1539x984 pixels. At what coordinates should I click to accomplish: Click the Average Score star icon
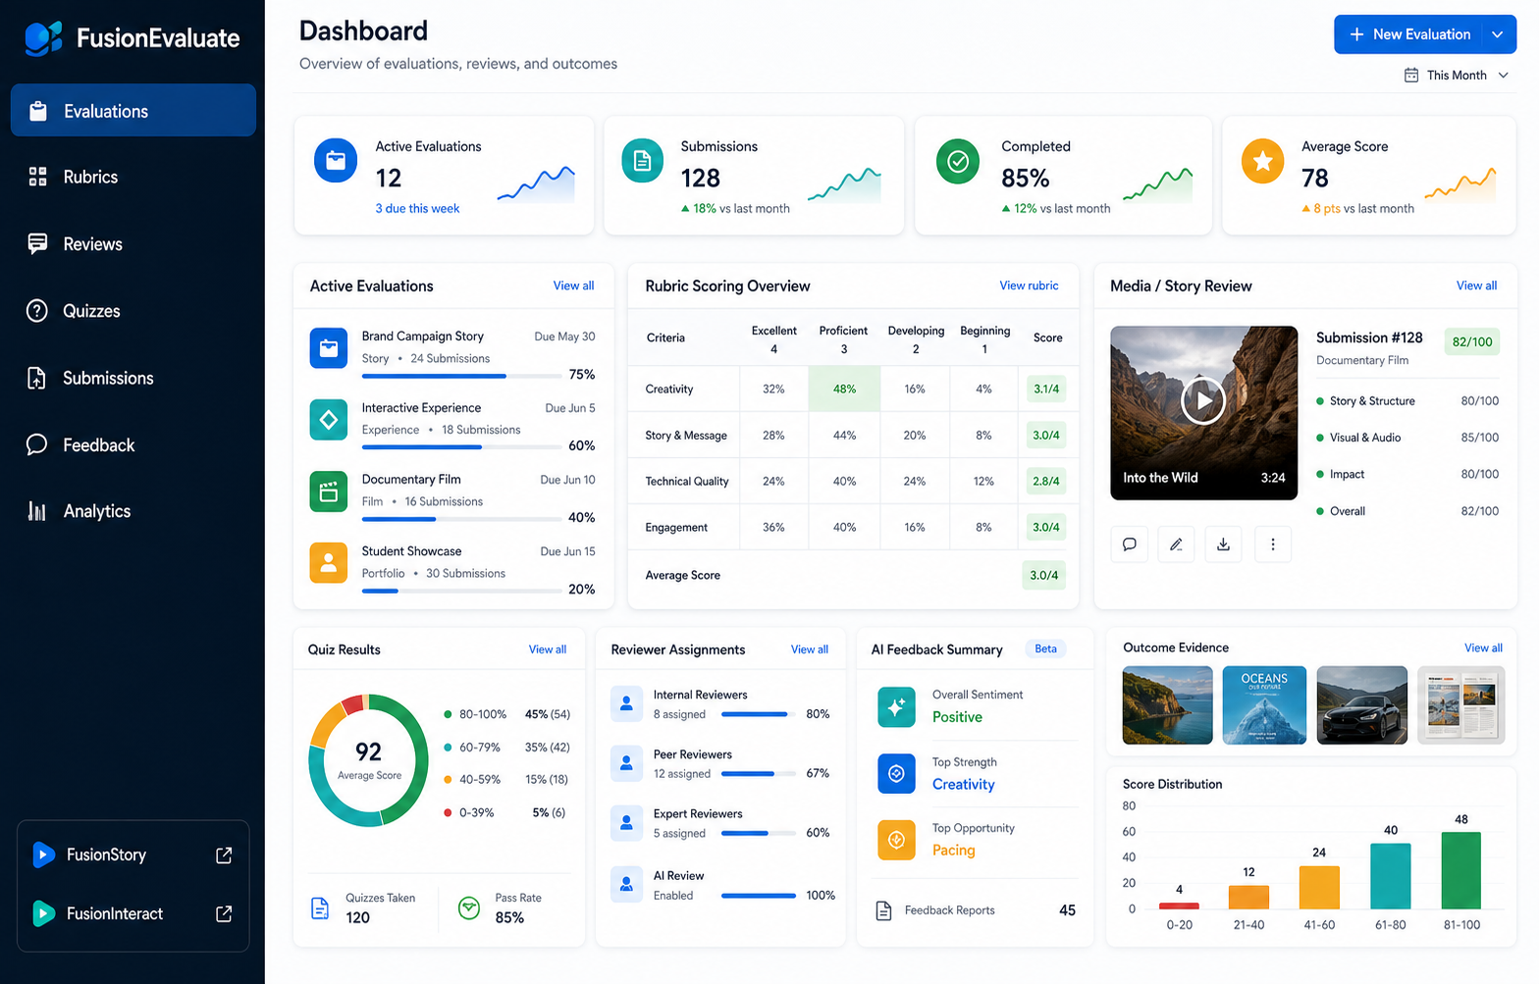[x=1263, y=162]
